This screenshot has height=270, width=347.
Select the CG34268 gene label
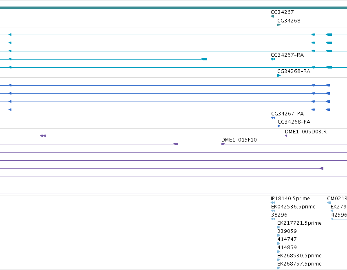(x=289, y=21)
